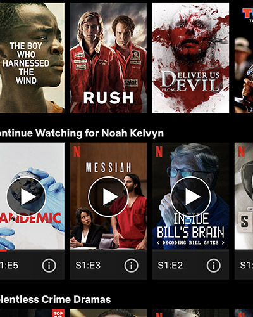Open info icon for Messiah S1:E3
Viewport: 253px width, 317px height.
click(x=131, y=266)
